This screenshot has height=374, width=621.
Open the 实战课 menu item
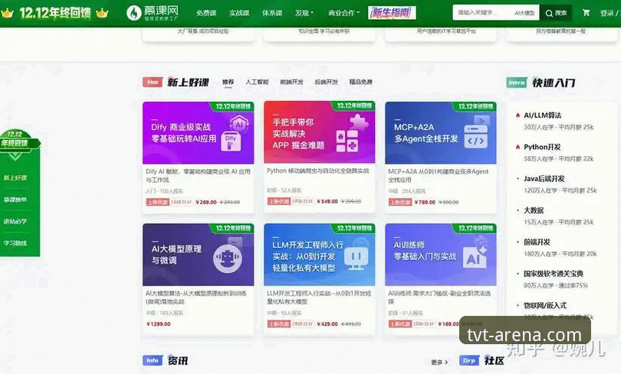pyautogui.click(x=239, y=13)
